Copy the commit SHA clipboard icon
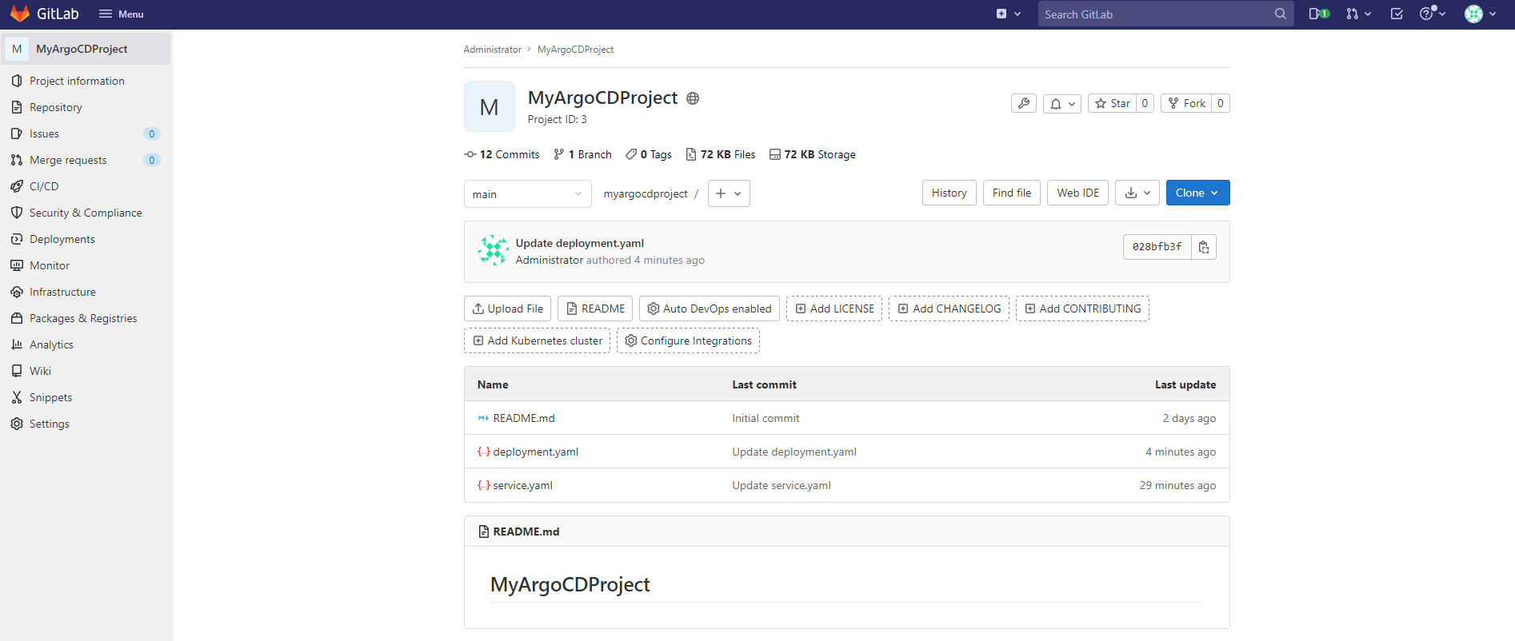Screen dimensions: 1515x641 (1204, 247)
